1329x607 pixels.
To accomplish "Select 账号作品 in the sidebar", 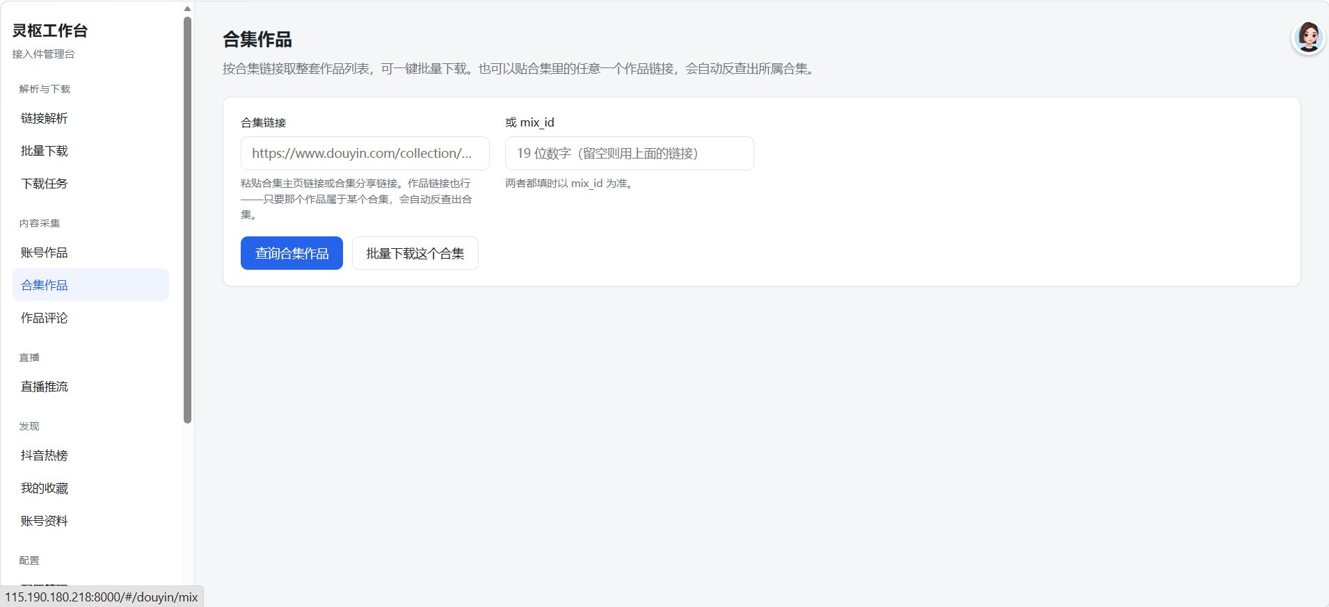I will point(90,252).
